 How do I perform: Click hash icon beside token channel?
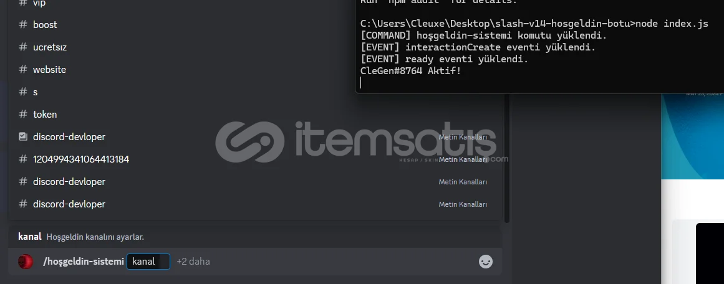23,115
